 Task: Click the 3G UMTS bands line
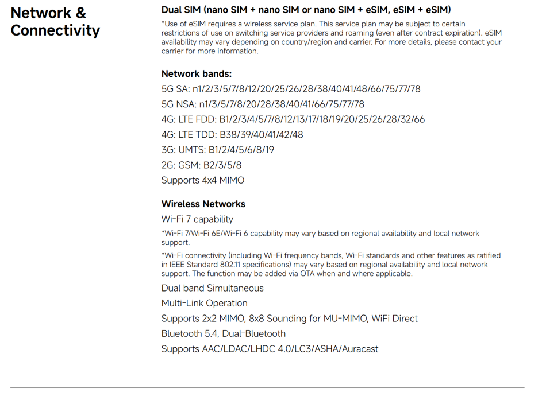218,150
